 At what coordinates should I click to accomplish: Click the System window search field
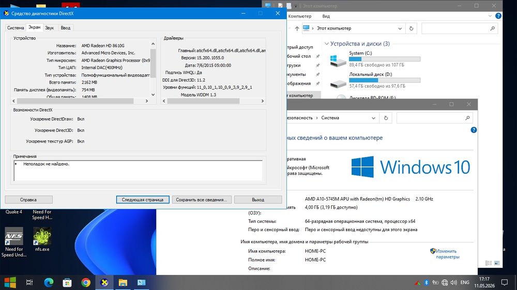(434, 118)
